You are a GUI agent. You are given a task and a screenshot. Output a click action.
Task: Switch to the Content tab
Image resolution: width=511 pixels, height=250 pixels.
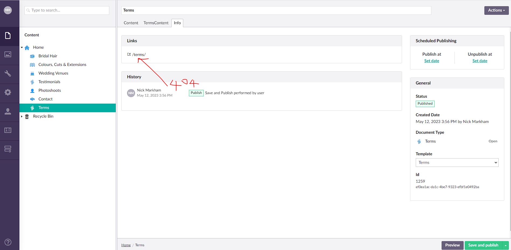click(131, 23)
